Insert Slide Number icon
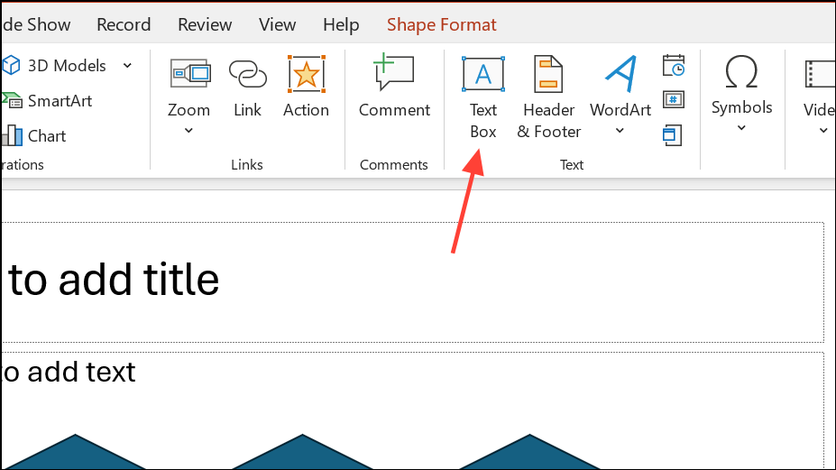 click(x=674, y=100)
